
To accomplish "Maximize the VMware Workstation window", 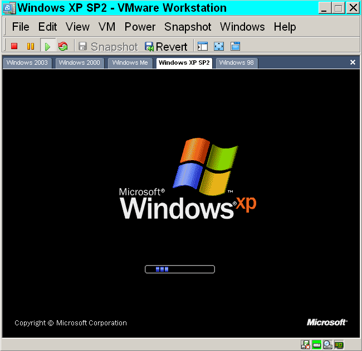I will click(x=338, y=8).
